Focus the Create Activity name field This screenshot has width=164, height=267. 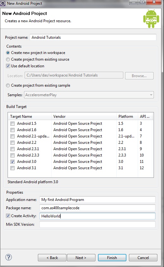point(97,216)
